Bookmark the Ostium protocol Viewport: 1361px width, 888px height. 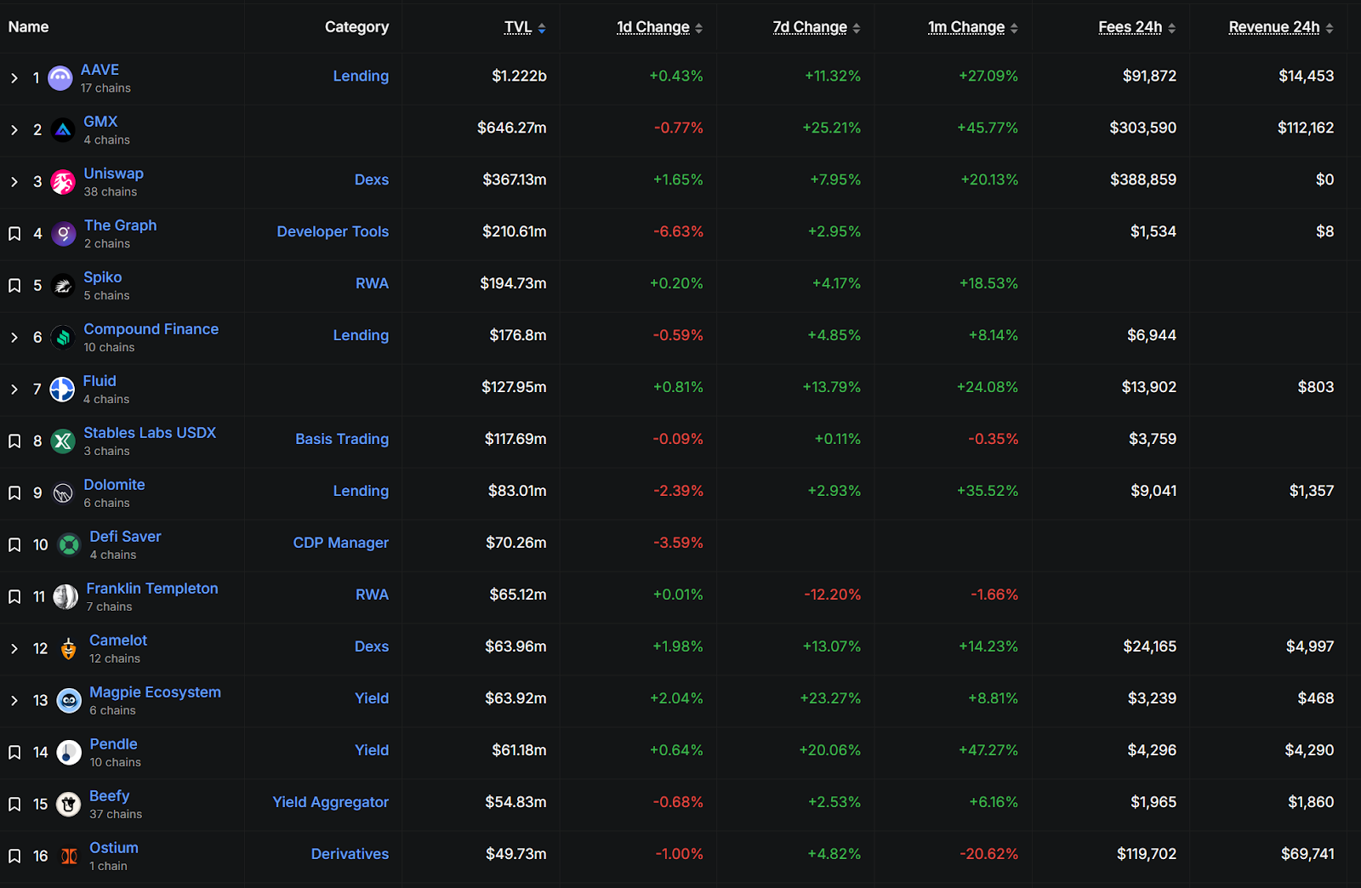click(14, 857)
